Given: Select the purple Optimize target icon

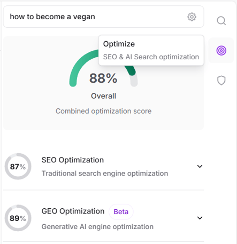Looking at the screenshot, I should pyautogui.click(x=221, y=50).
